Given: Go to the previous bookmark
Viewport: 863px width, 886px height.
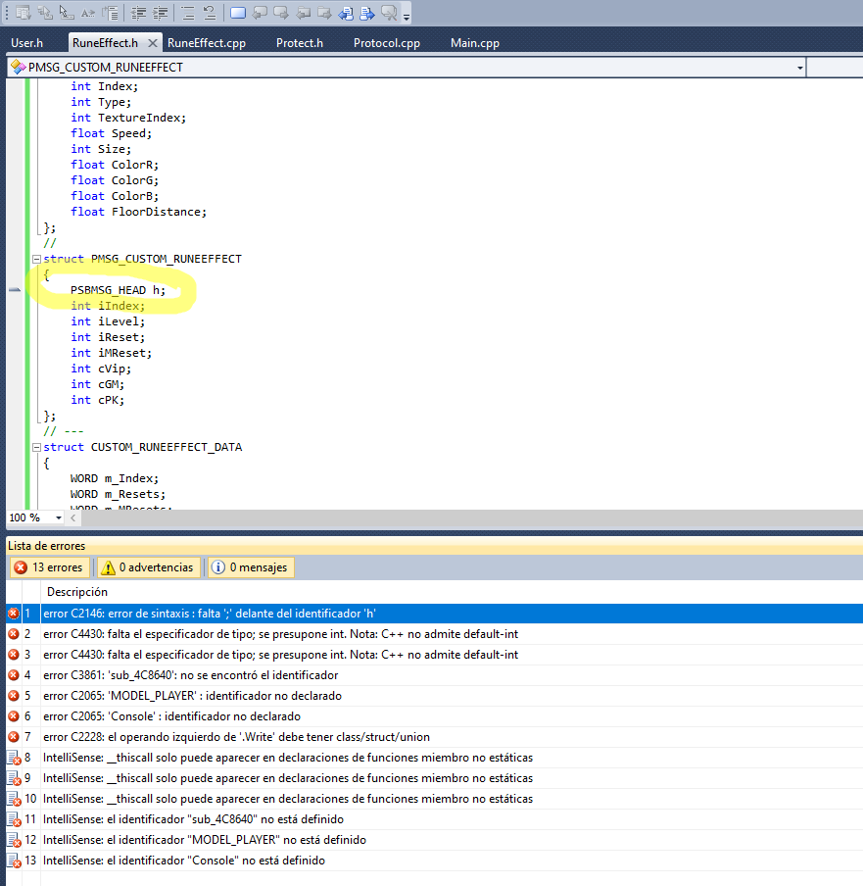Looking at the screenshot, I should 260,13.
